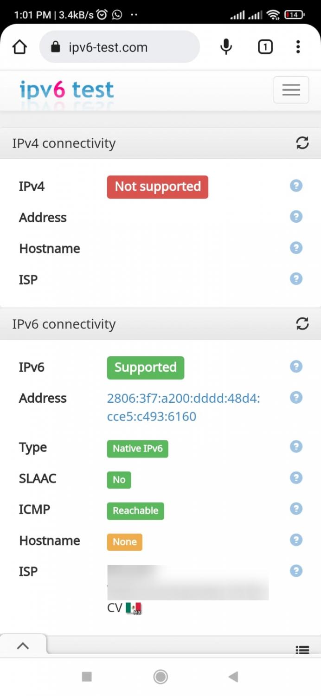Open the browser tab switcher

coord(265,46)
